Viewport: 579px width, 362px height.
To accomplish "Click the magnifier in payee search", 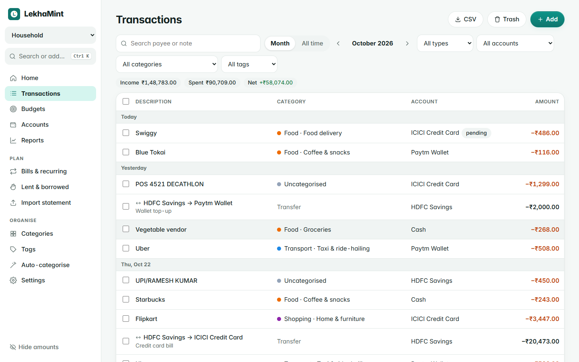I will point(124,43).
